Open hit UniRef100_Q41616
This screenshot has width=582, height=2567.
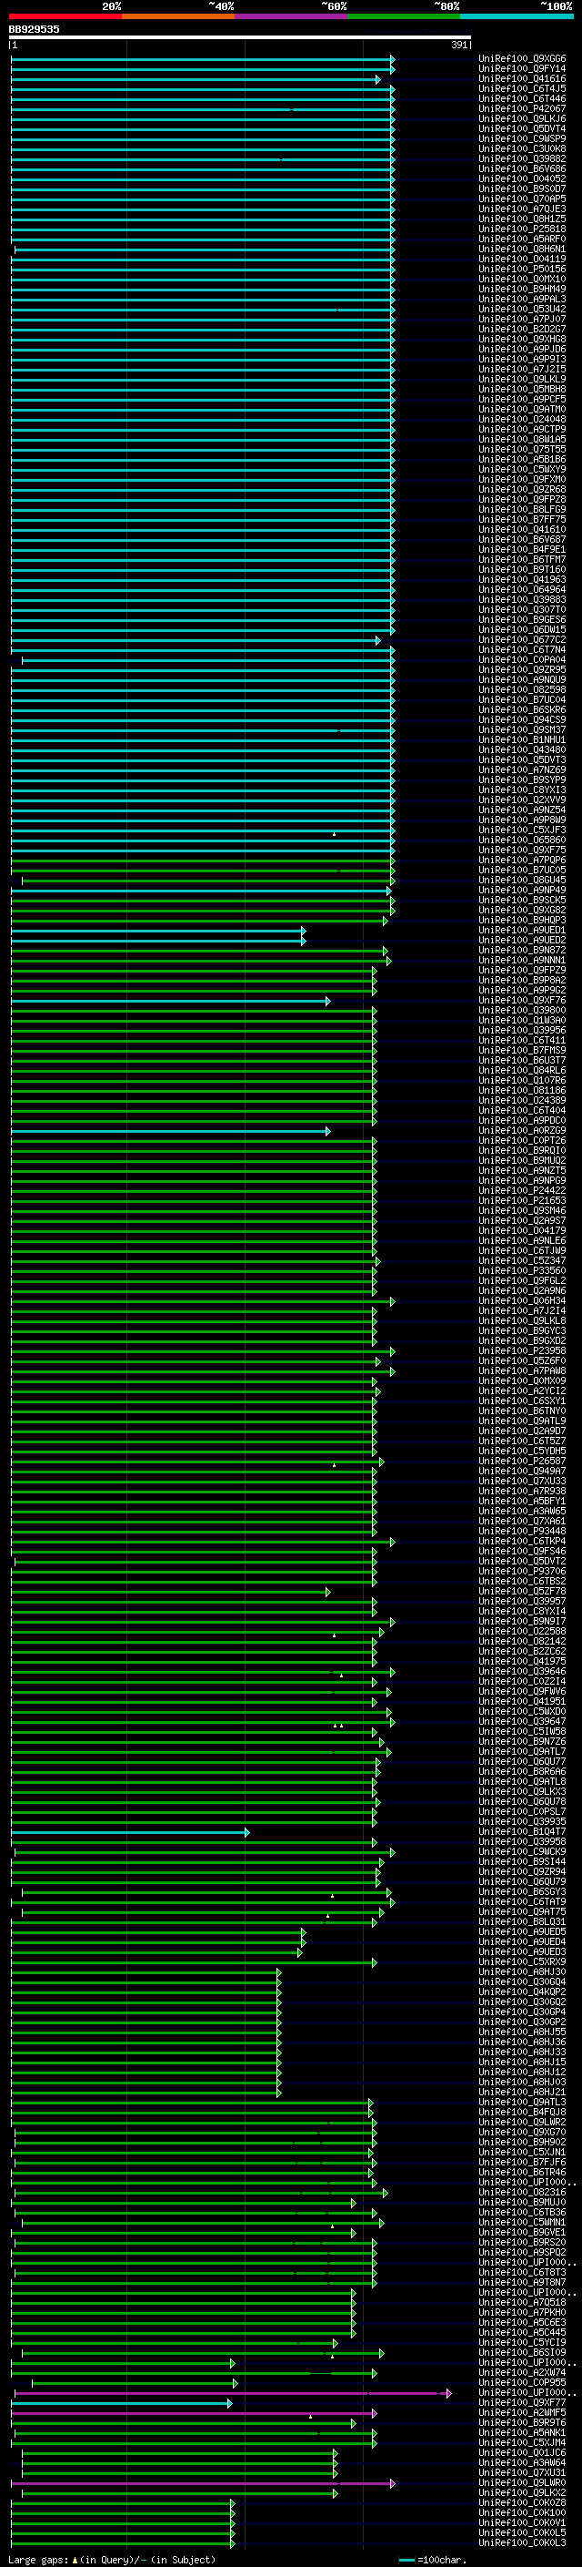522,78
